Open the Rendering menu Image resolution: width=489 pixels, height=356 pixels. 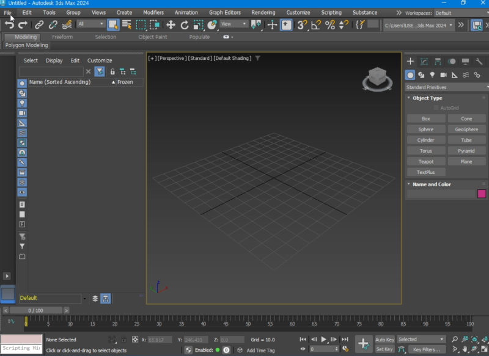pyautogui.click(x=263, y=12)
